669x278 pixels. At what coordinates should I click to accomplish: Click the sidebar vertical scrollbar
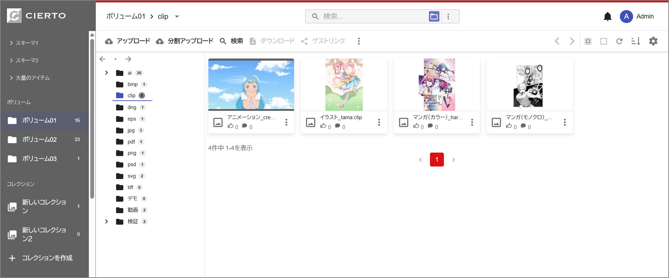92,118
